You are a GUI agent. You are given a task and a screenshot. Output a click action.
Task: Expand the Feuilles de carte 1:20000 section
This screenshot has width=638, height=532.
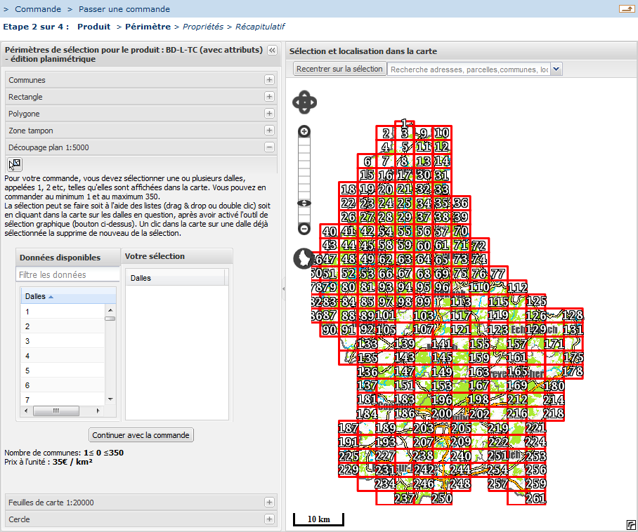pos(269,503)
